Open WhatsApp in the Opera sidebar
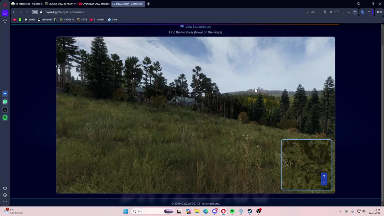This screenshot has height=216, width=384. tap(5, 102)
